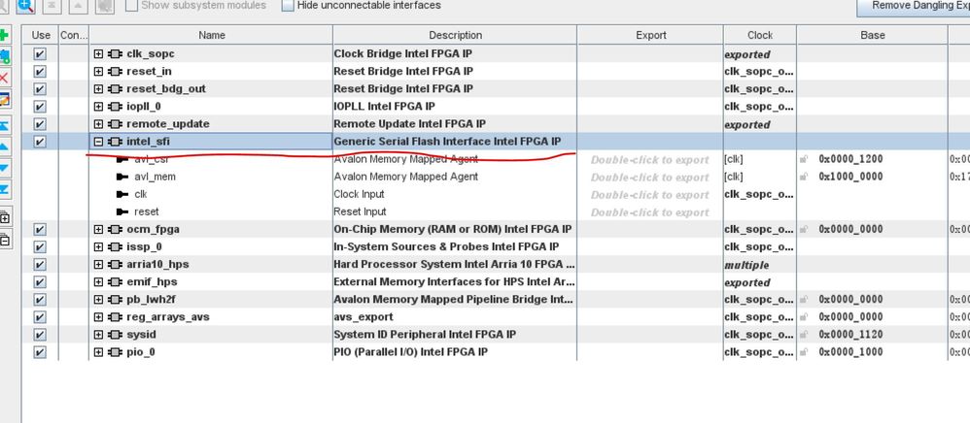Image resolution: width=970 pixels, height=423 pixels.
Task: Click the red X remove icon
Action: [4, 78]
